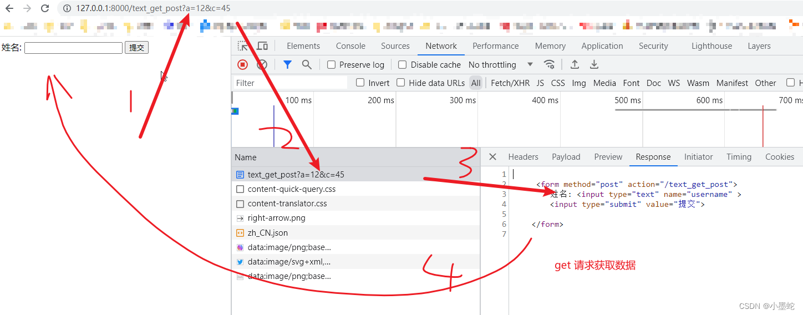Screen dimensions: 803x315
Task: Filter requests by Media
Action: tap(604, 83)
